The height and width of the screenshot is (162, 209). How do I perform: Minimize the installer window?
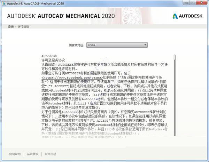pyautogui.click(x=187, y=2)
